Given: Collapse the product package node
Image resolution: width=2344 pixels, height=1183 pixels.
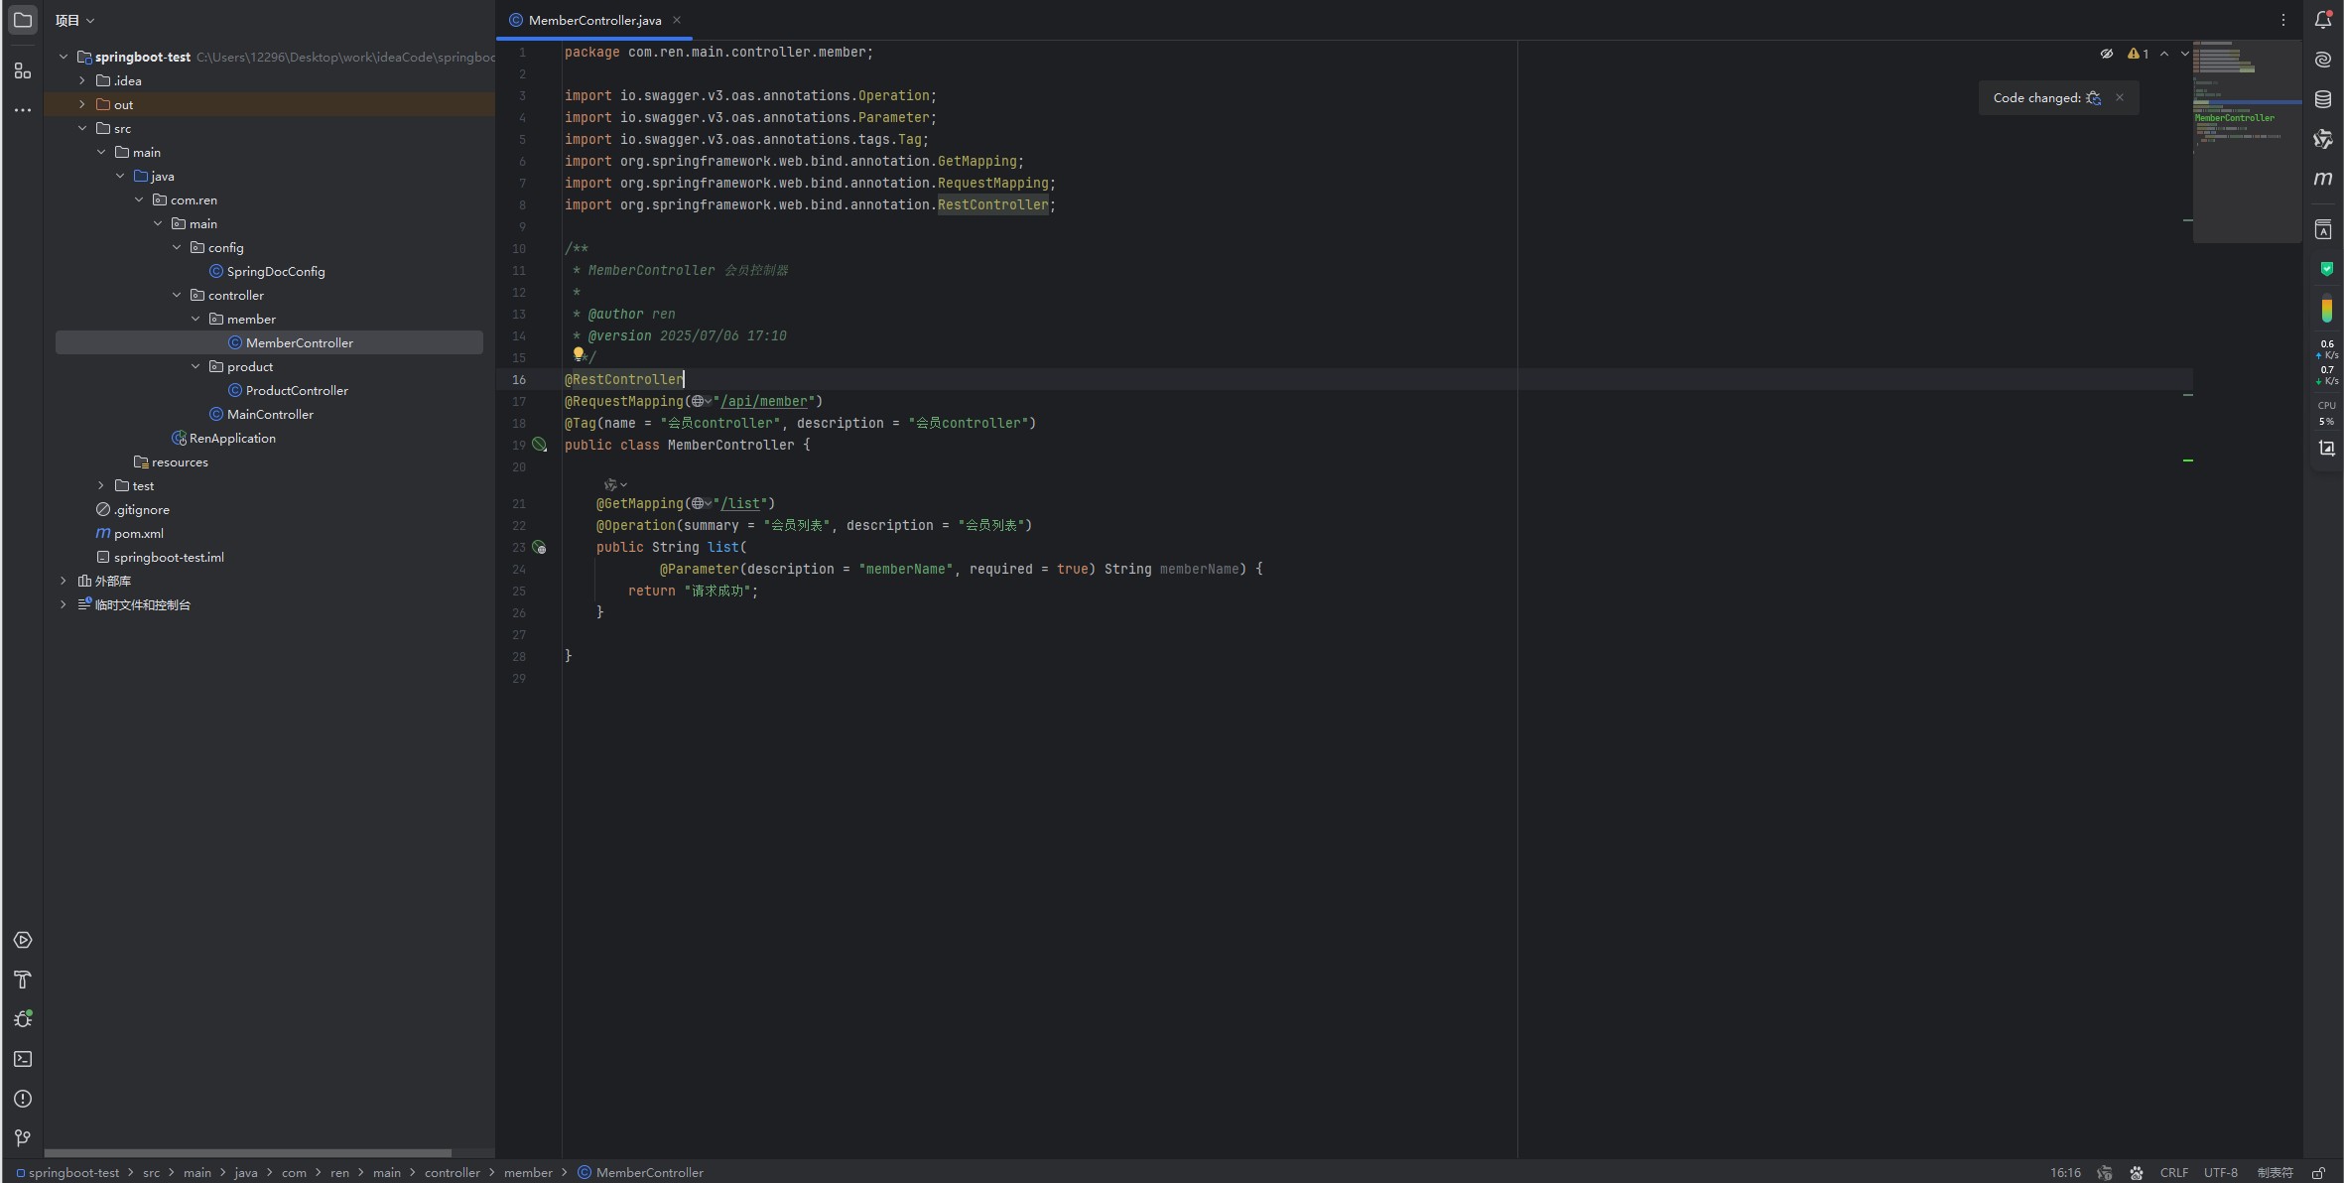Looking at the screenshot, I should click(x=195, y=366).
